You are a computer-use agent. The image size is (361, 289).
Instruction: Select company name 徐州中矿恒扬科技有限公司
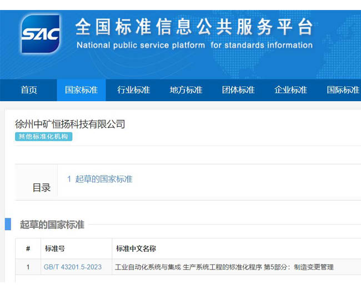tap(70, 124)
